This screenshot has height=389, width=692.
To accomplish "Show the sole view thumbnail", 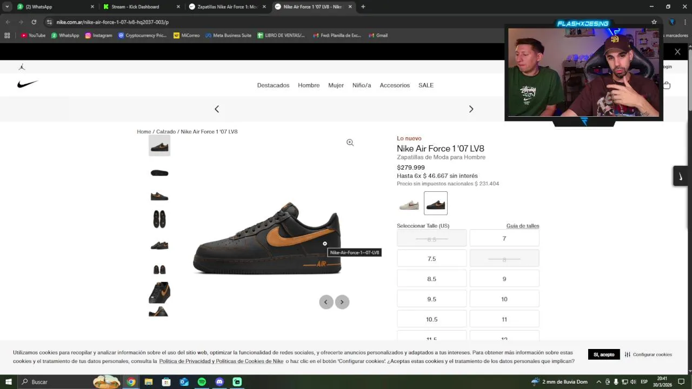I will point(159,173).
